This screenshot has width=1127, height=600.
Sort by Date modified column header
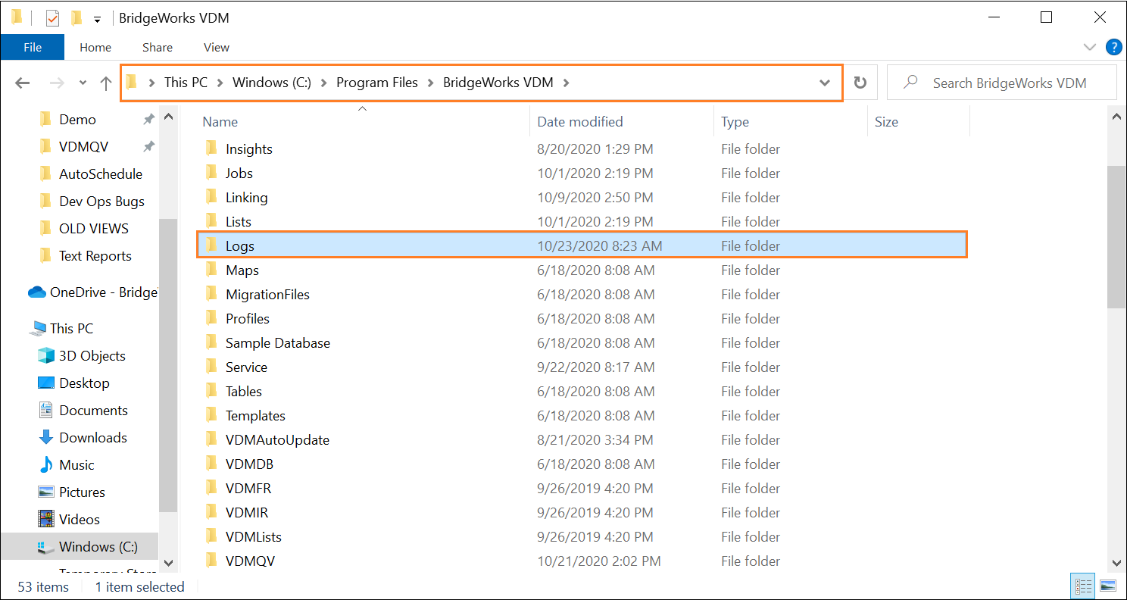pyautogui.click(x=580, y=122)
